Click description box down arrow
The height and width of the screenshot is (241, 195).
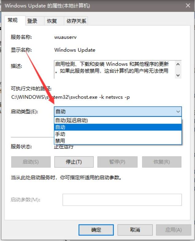coord(178,75)
